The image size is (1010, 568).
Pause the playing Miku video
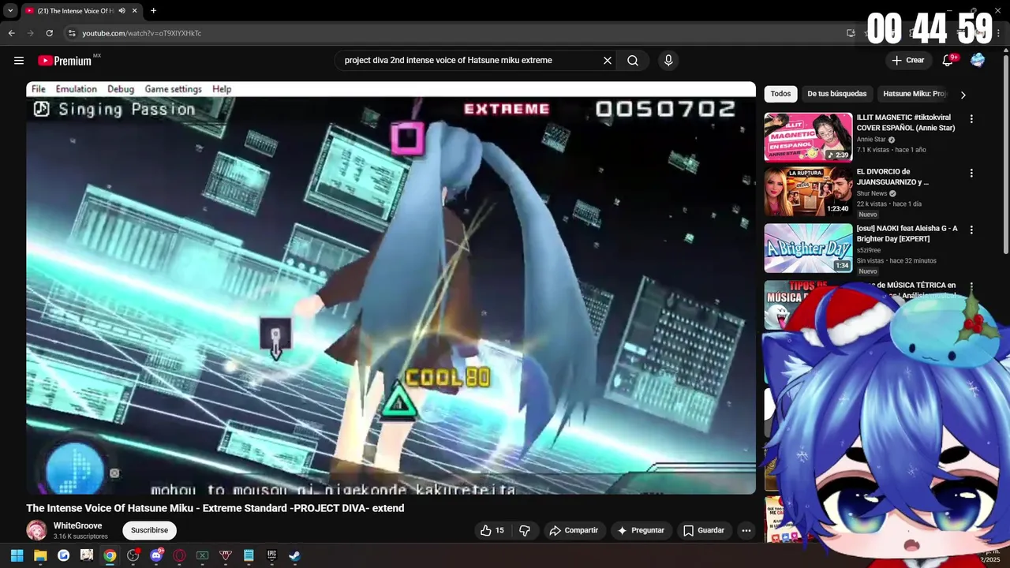(391, 288)
